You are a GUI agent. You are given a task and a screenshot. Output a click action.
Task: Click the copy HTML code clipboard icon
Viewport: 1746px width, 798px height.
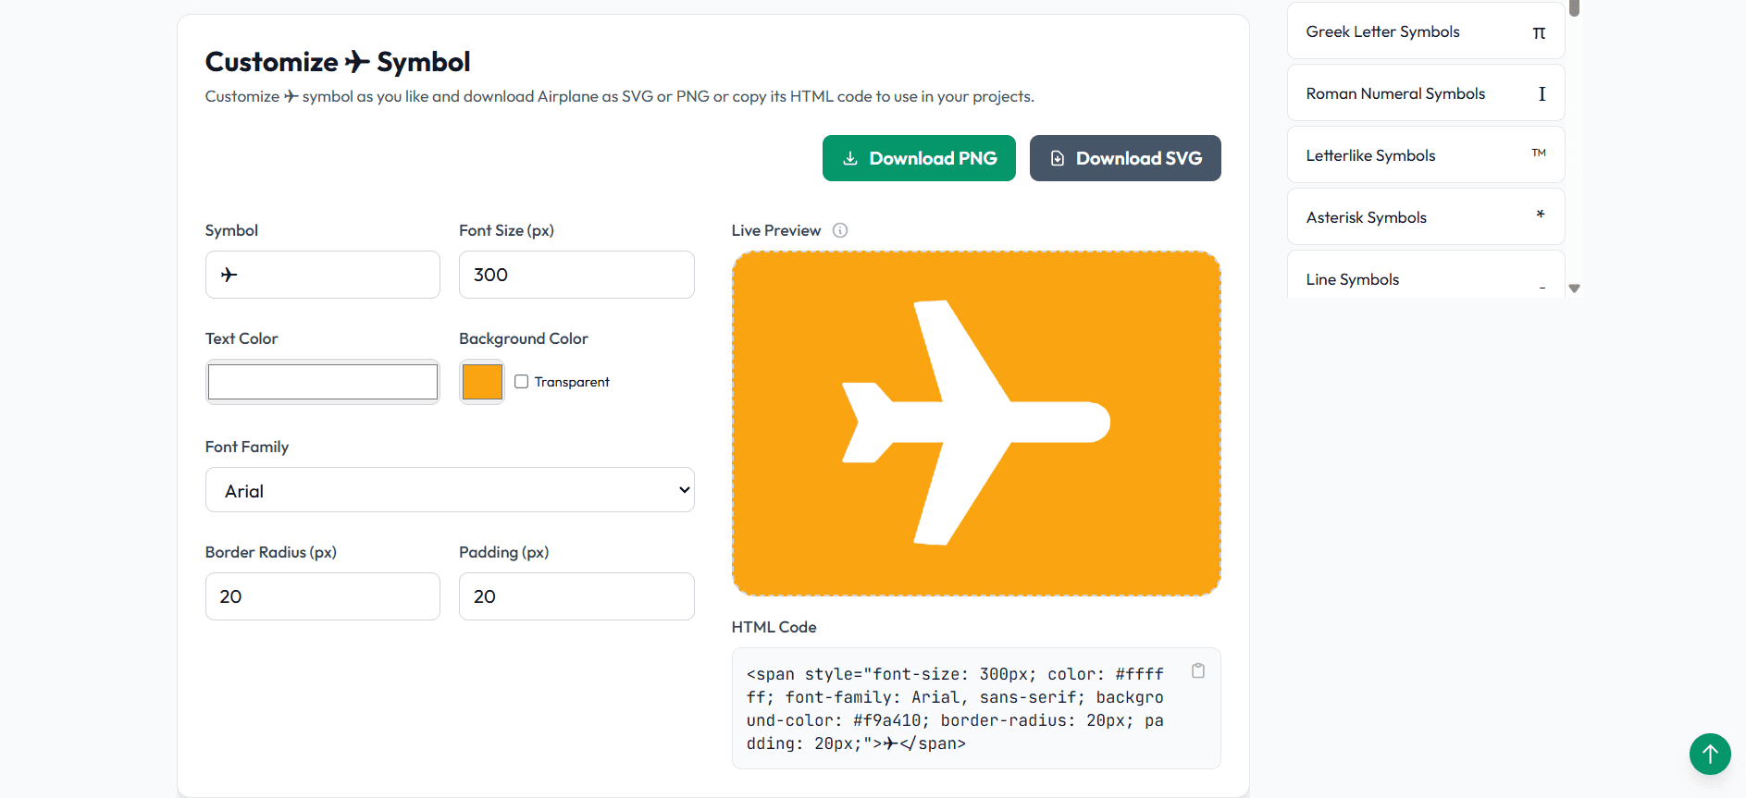point(1197,671)
